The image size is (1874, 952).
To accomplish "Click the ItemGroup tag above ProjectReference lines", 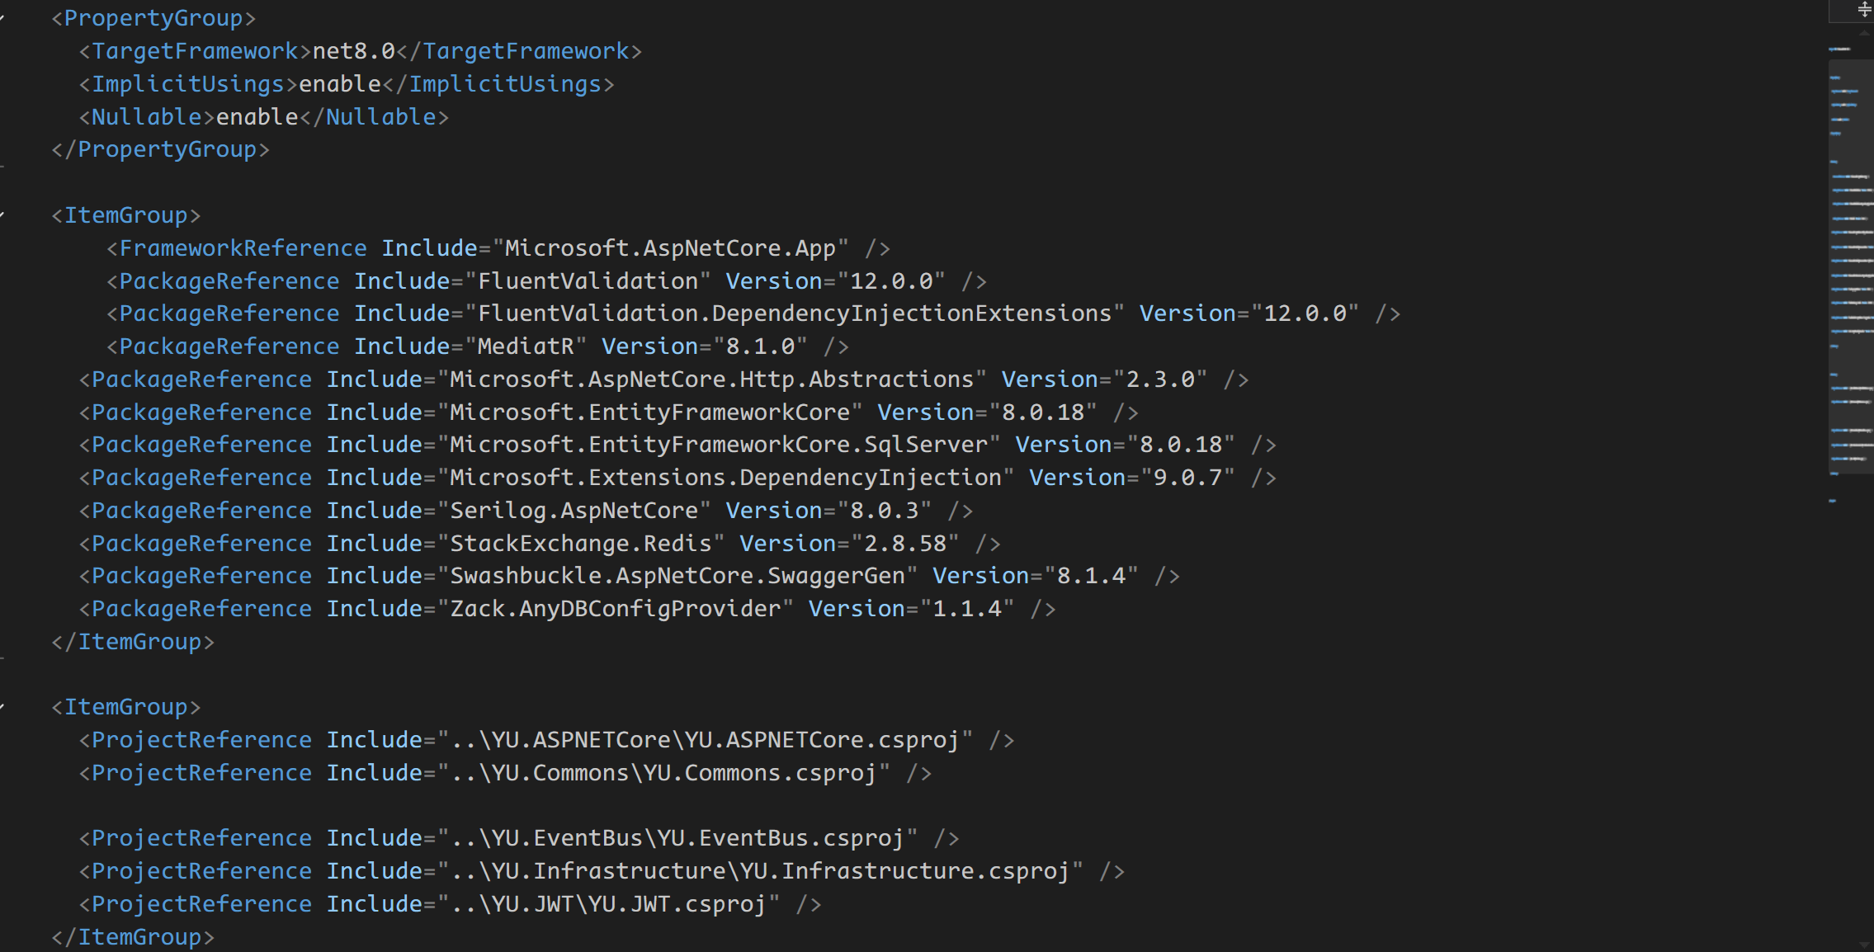I will (x=126, y=707).
